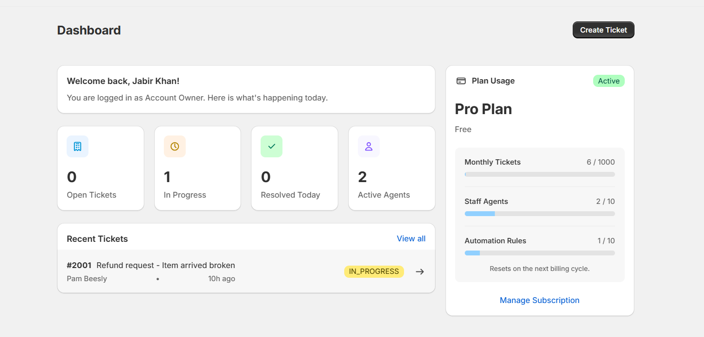Click the green Resolved Today checkmark icon

point(271,146)
